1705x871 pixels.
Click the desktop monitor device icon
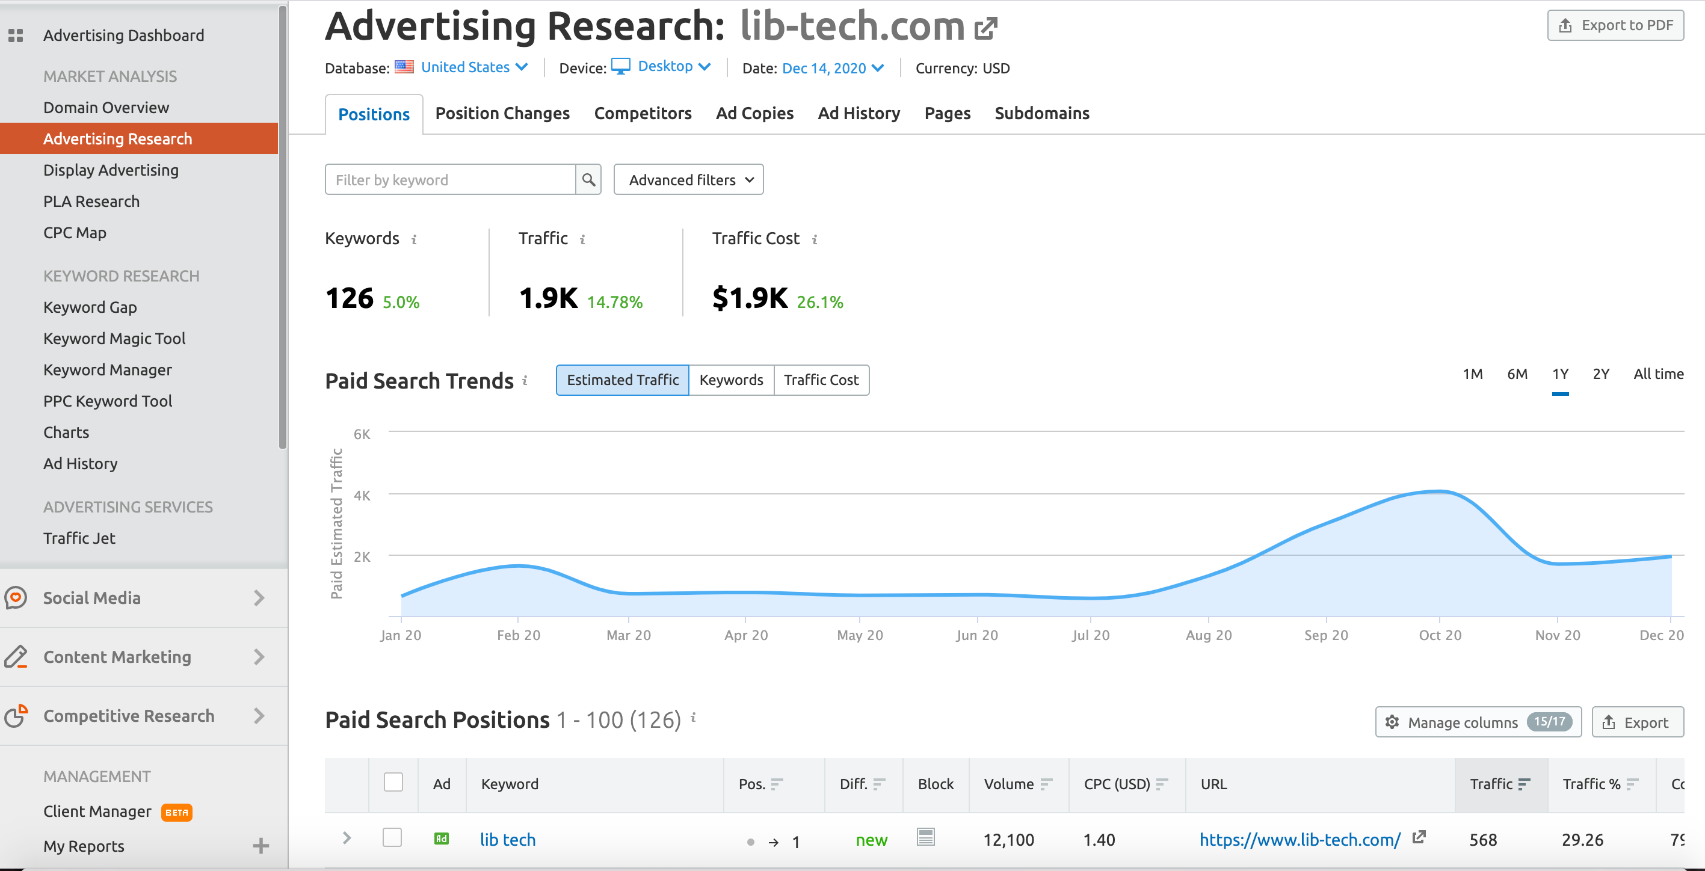click(620, 66)
